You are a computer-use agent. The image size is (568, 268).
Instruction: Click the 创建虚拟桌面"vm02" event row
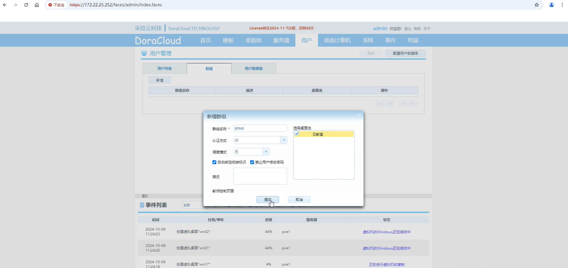(x=283, y=232)
